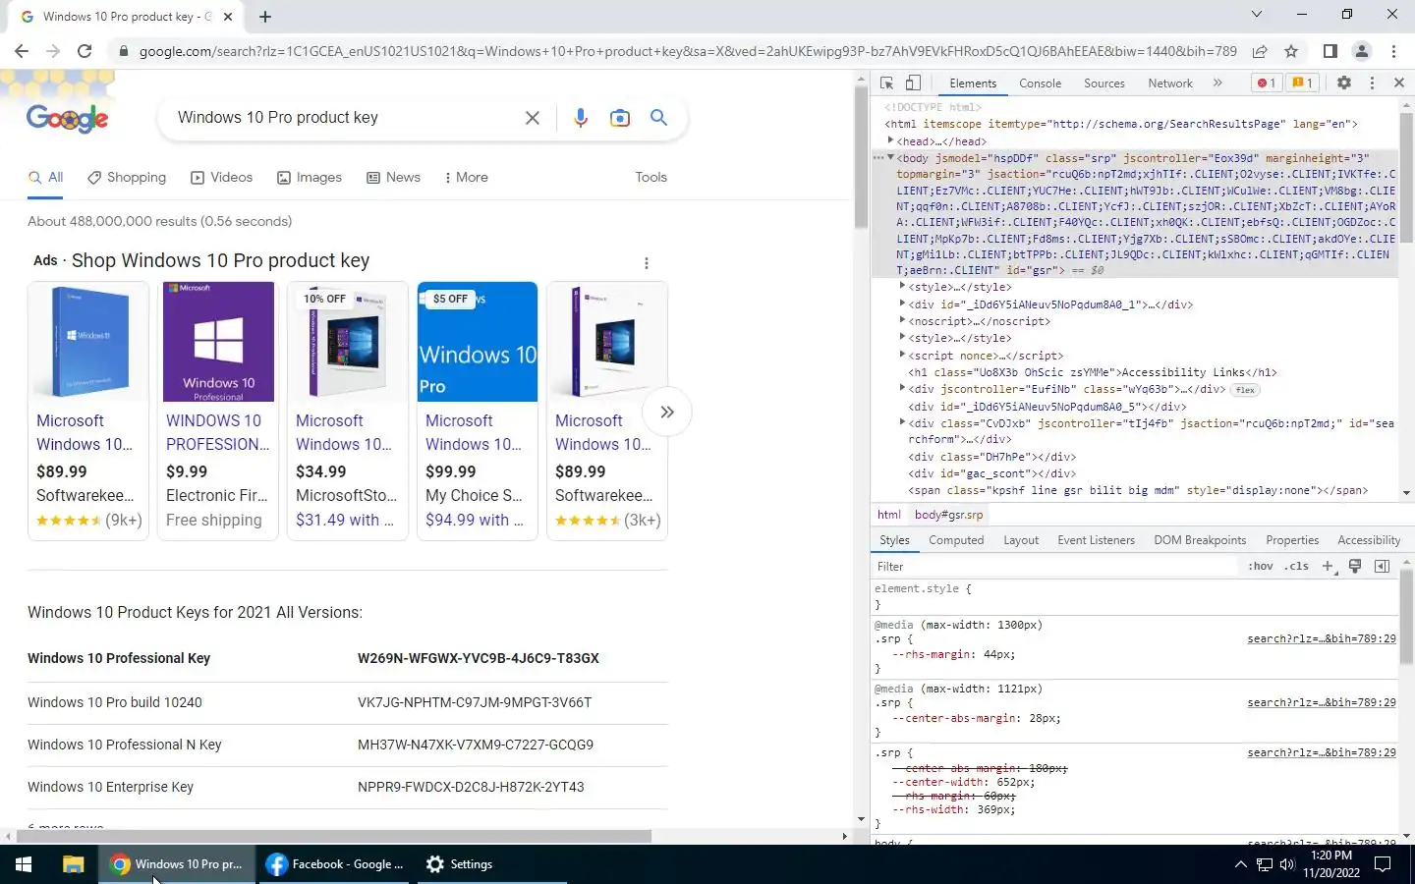Switch to the Network tab
This screenshot has height=884, width=1415.
(x=1169, y=83)
